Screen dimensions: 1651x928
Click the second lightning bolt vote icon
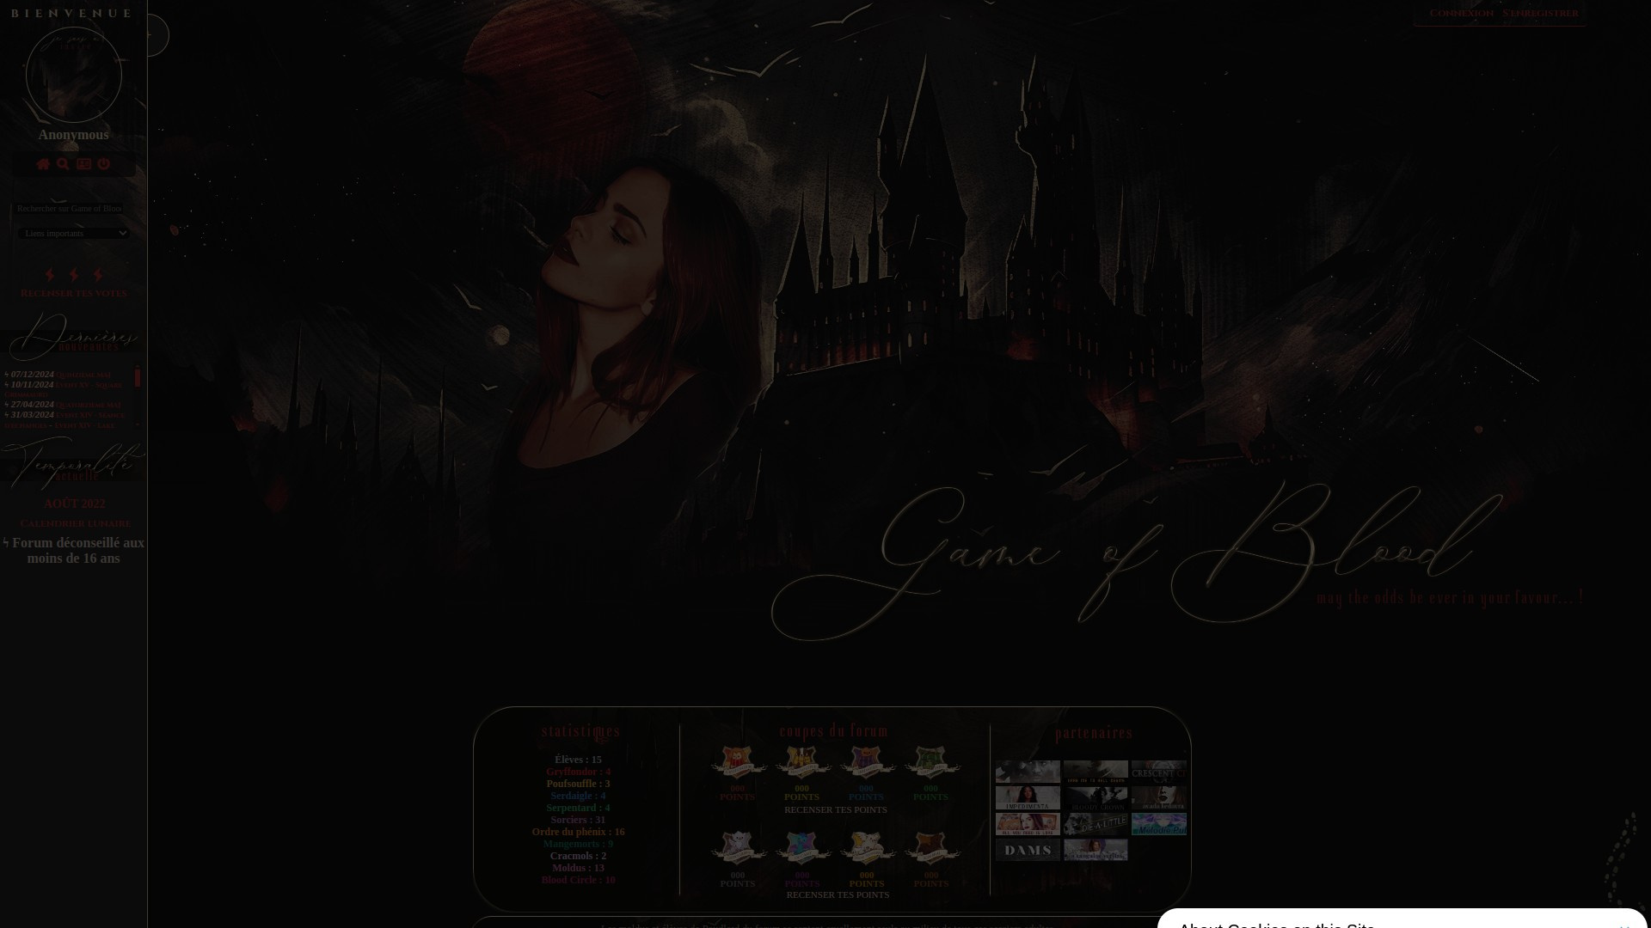pyautogui.click(x=74, y=275)
